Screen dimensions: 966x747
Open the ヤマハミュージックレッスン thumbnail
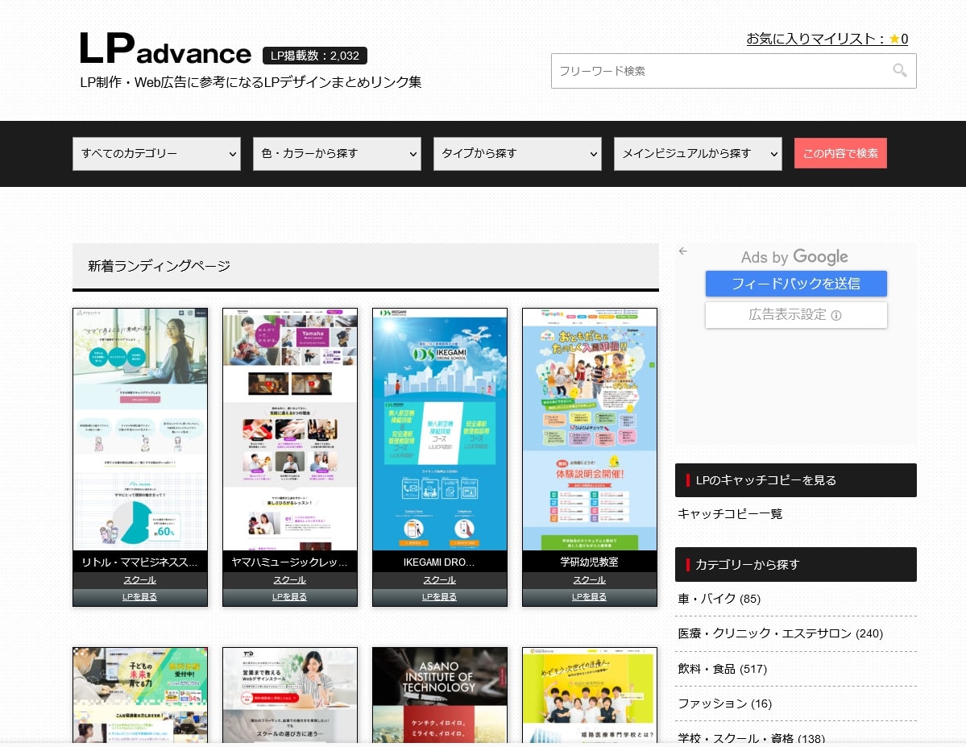click(x=289, y=429)
